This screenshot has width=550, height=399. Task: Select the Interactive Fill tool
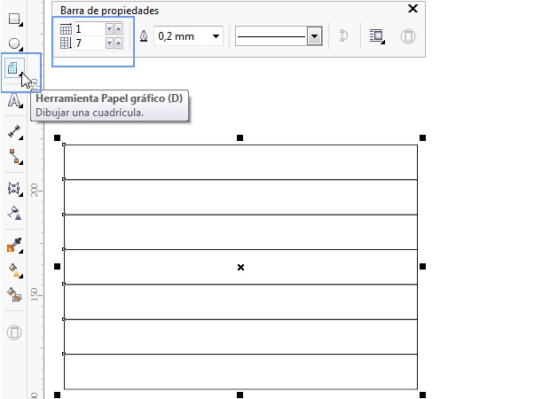coord(14,270)
